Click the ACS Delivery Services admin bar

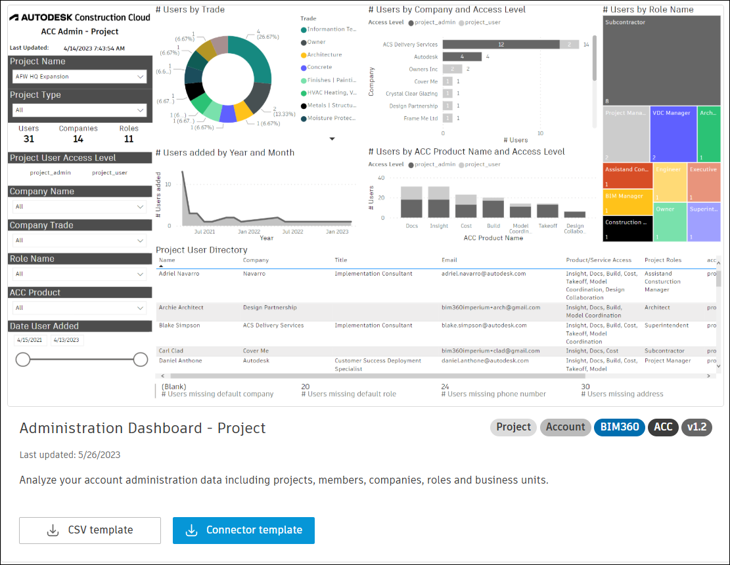pyautogui.click(x=501, y=44)
